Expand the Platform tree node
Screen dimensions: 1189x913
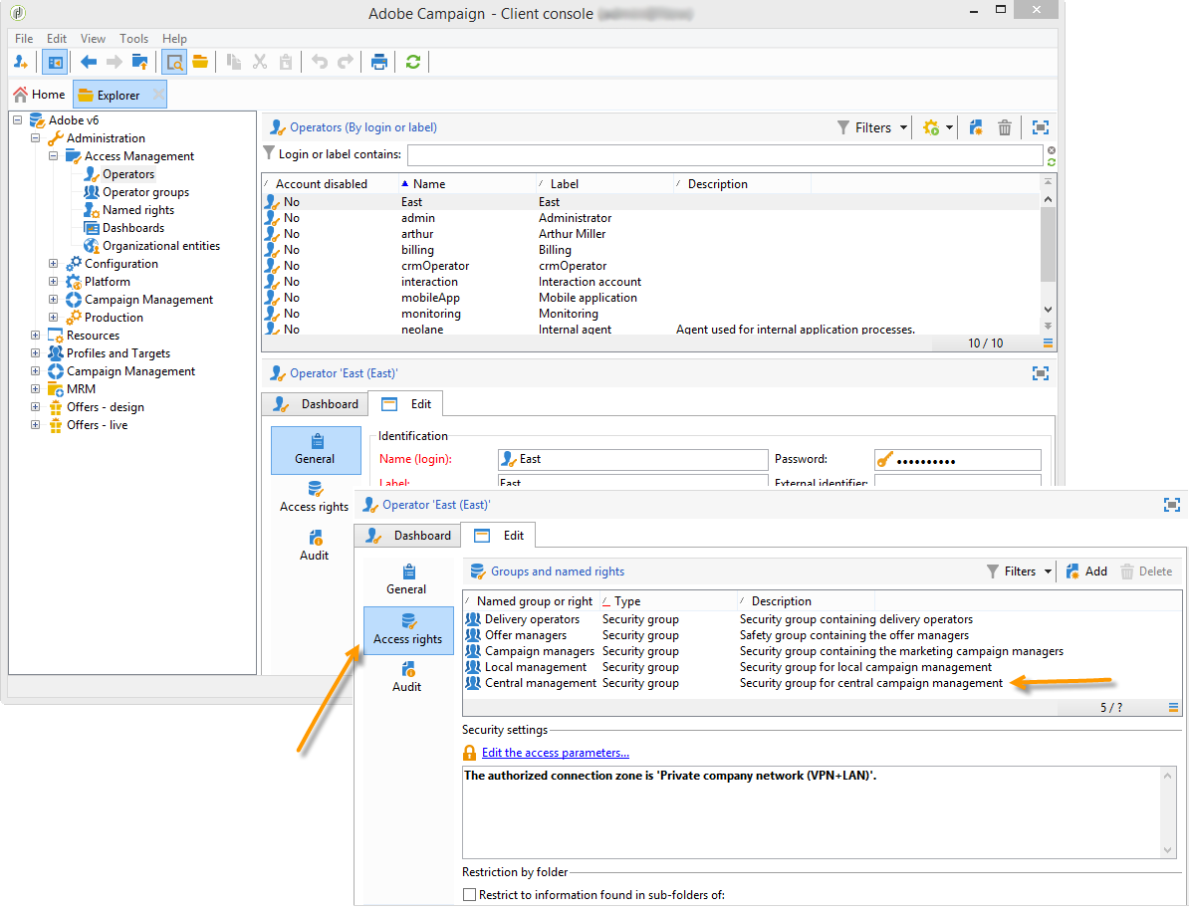[53, 282]
